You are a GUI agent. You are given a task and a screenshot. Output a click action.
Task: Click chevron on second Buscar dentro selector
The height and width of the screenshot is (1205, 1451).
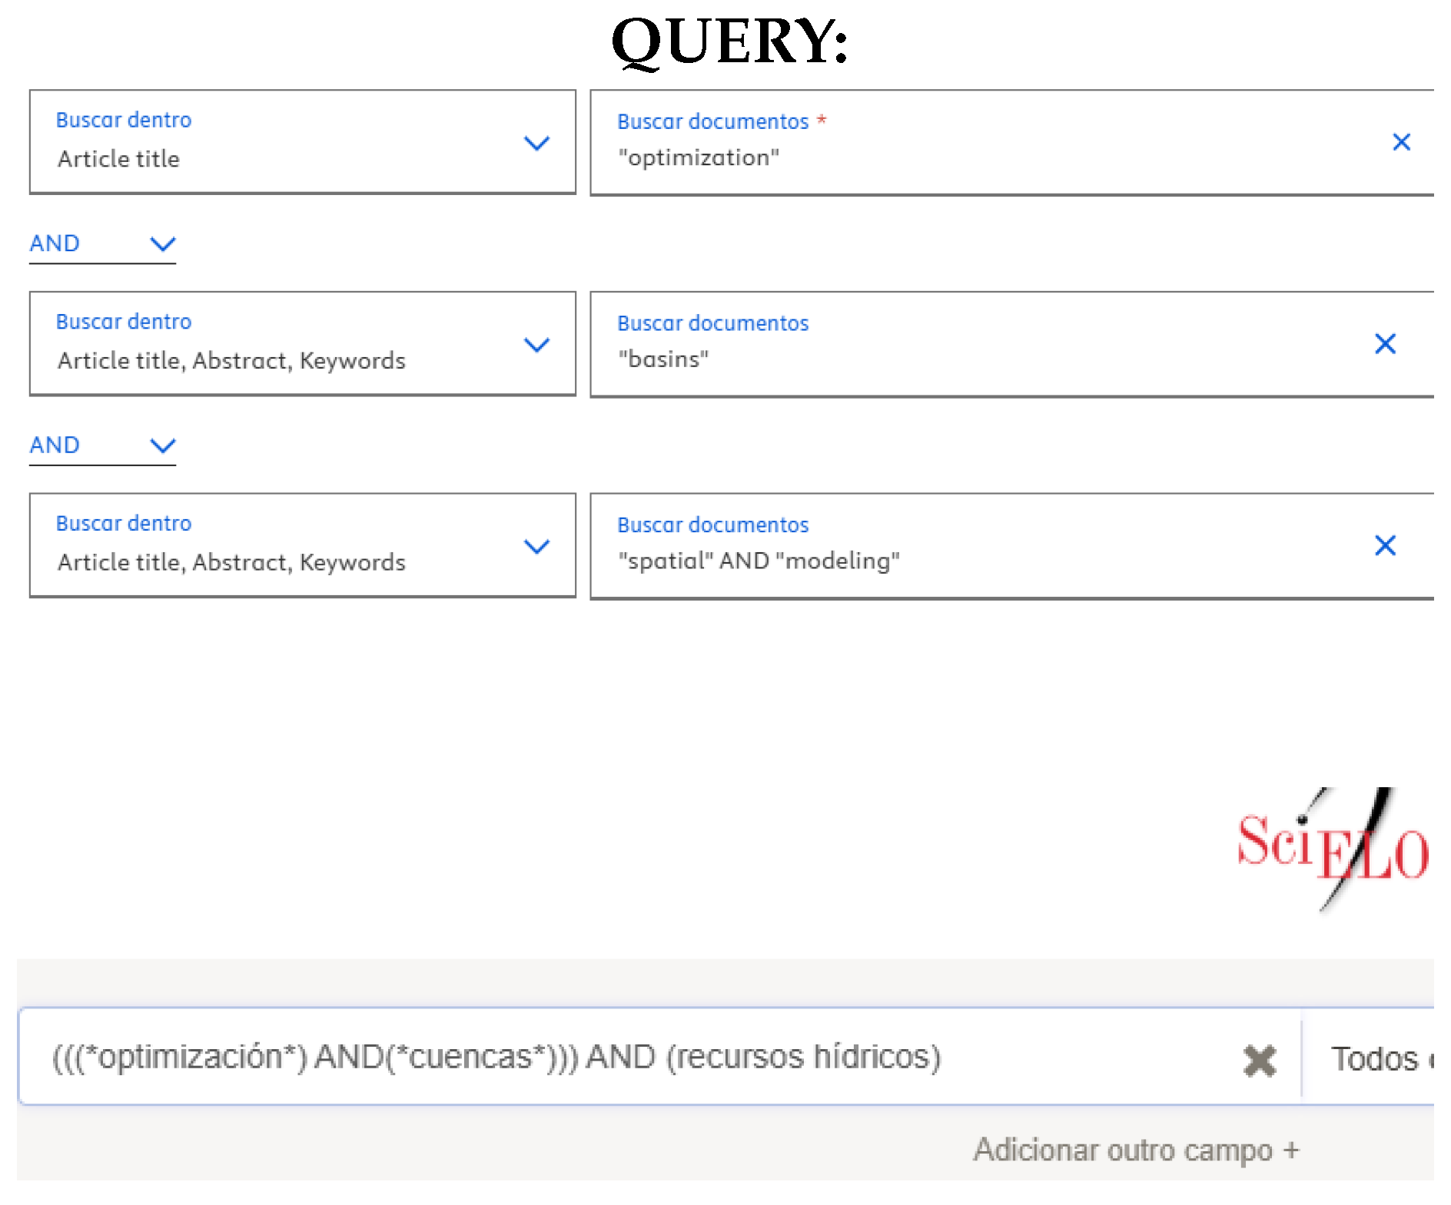click(x=537, y=344)
